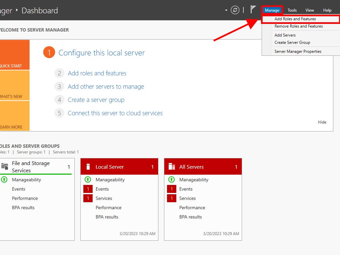The height and width of the screenshot is (255, 340).
Task: Select the What's New tile
Action: click(x=13, y=85)
